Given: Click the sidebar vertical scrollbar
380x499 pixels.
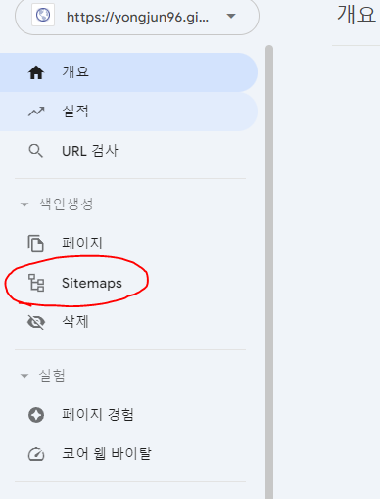Looking at the screenshot, I should coord(269,272).
